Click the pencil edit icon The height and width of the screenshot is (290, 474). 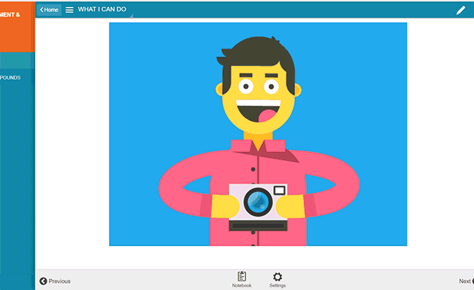click(x=461, y=10)
